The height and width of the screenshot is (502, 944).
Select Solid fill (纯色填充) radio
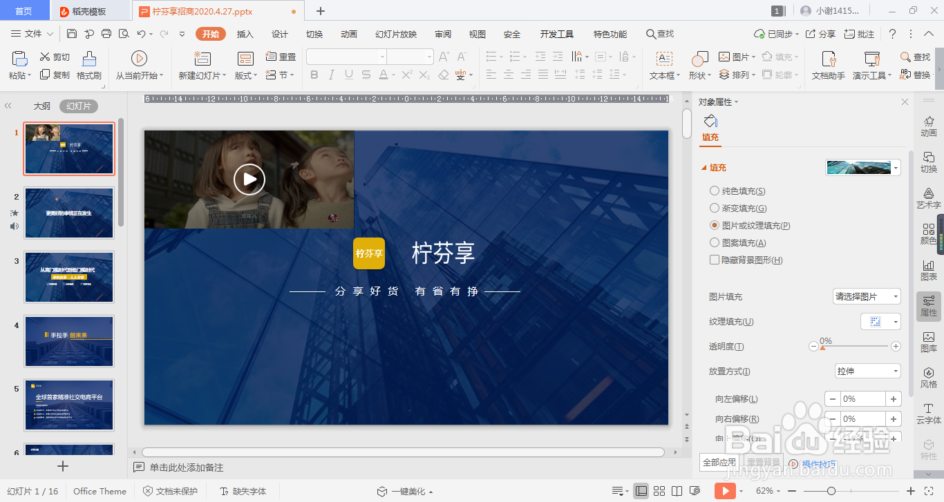pos(715,191)
